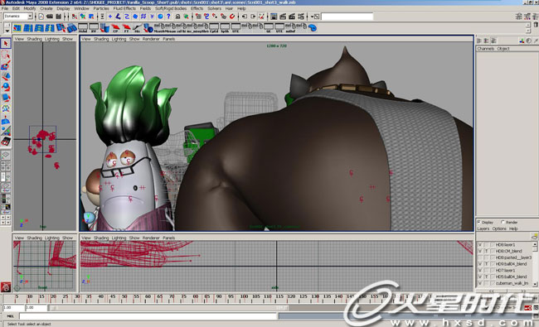Click the Hold shelf button
This screenshot has height=327, width=539.
pos(83,28)
